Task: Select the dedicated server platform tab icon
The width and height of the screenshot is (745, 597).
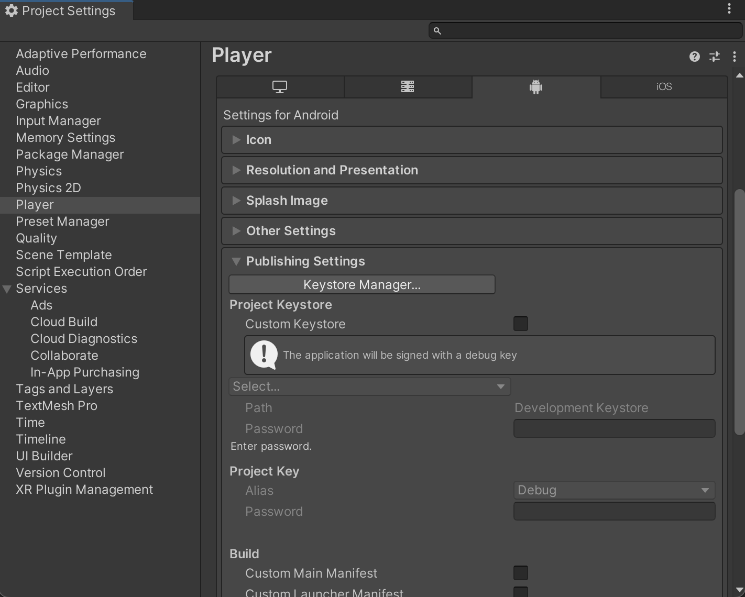Action: click(408, 87)
